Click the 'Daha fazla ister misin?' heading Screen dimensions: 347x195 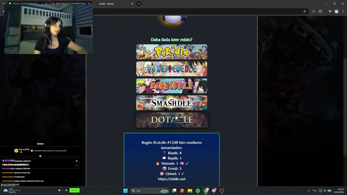coord(172,40)
